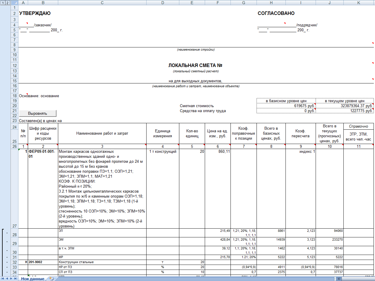Select column C header
This screenshot has width=375, height=281.
(x=102, y=3)
